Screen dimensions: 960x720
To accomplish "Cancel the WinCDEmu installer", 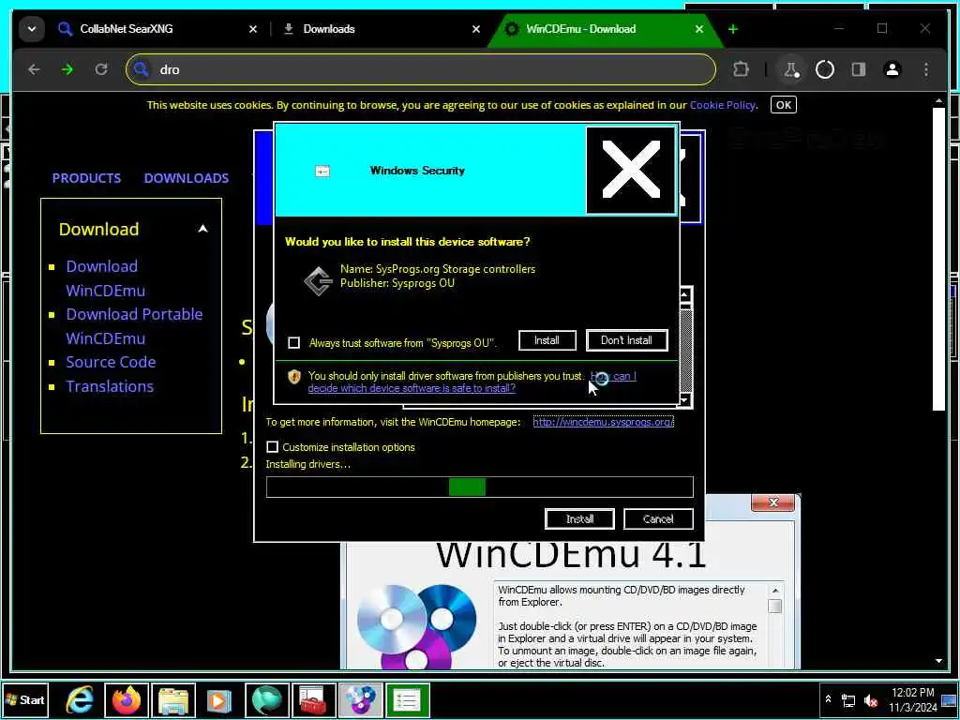I will [658, 519].
